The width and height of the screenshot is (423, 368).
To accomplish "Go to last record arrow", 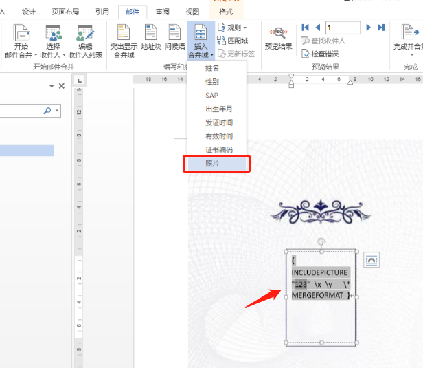I will click(381, 28).
